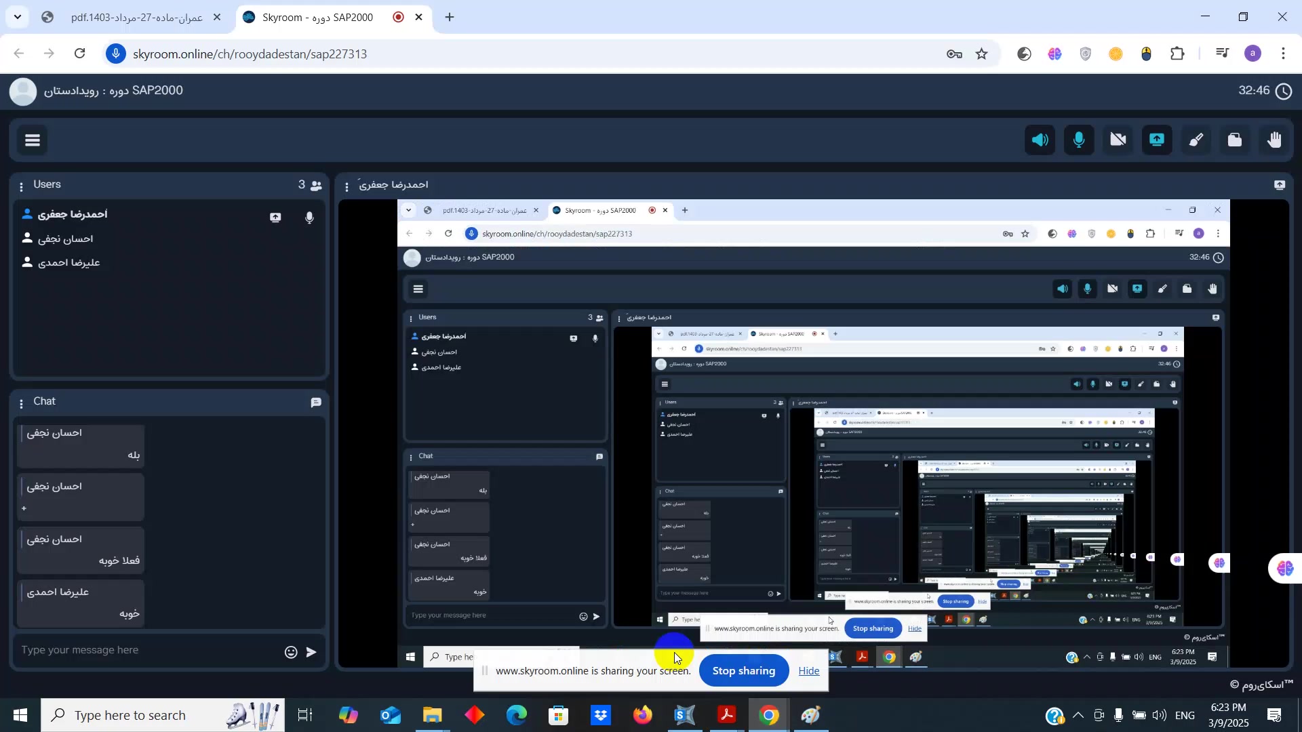Open Firefox from taskbar
This screenshot has height=732, width=1302.
click(x=643, y=715)
